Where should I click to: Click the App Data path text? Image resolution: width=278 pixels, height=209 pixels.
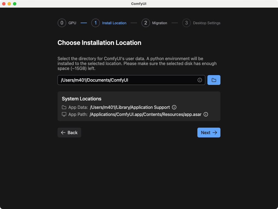(x=129, y=107)
